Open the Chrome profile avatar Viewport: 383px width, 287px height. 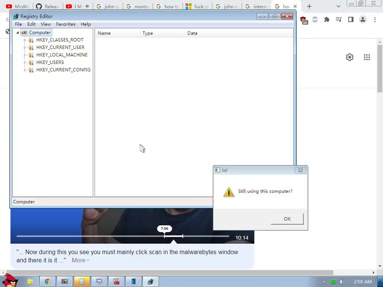(x=363, y=19)
